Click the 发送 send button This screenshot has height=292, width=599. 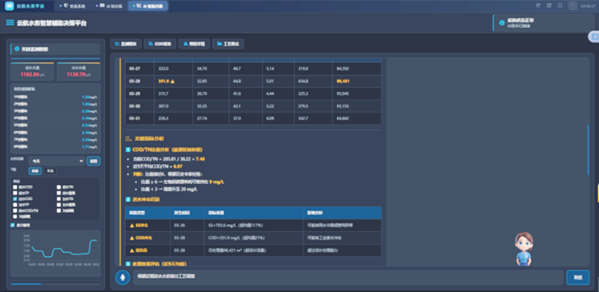point(578,277)
